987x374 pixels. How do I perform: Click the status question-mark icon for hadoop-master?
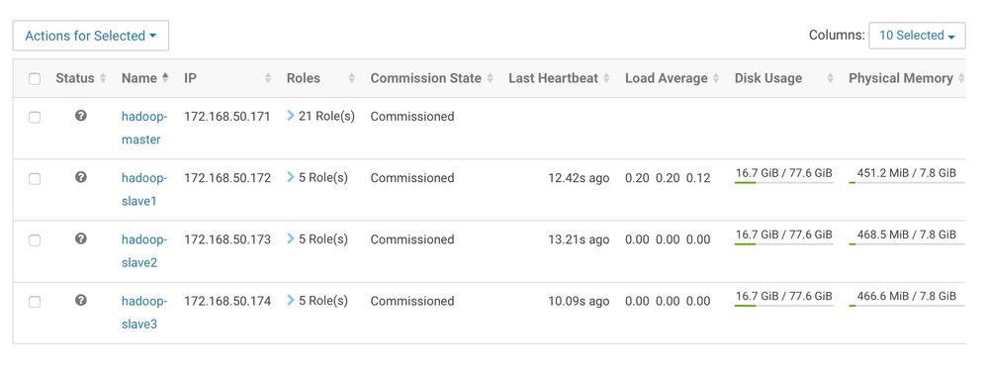80,116
